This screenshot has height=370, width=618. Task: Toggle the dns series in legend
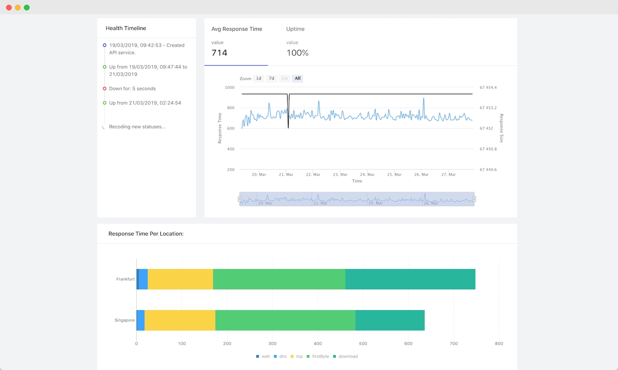(x=280, y=356)
